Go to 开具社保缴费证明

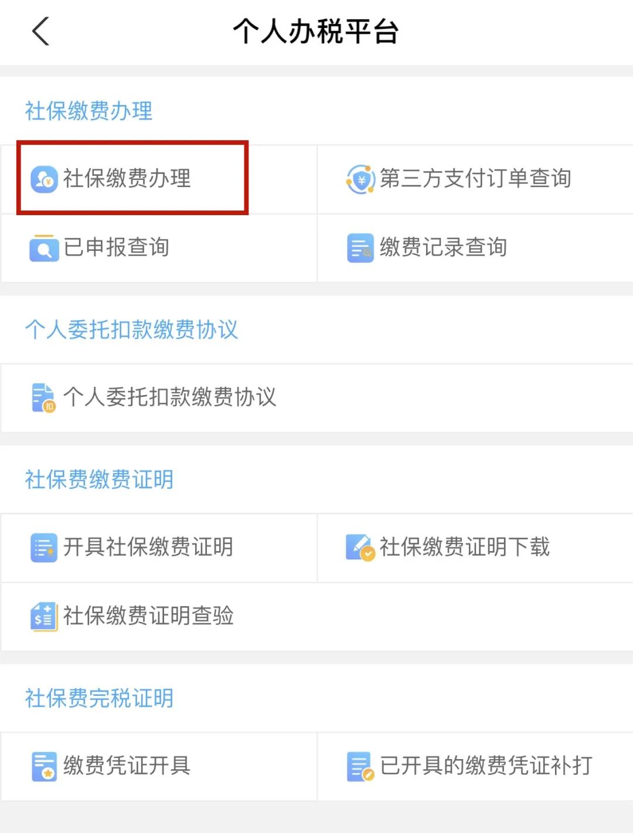click(148, 547)
